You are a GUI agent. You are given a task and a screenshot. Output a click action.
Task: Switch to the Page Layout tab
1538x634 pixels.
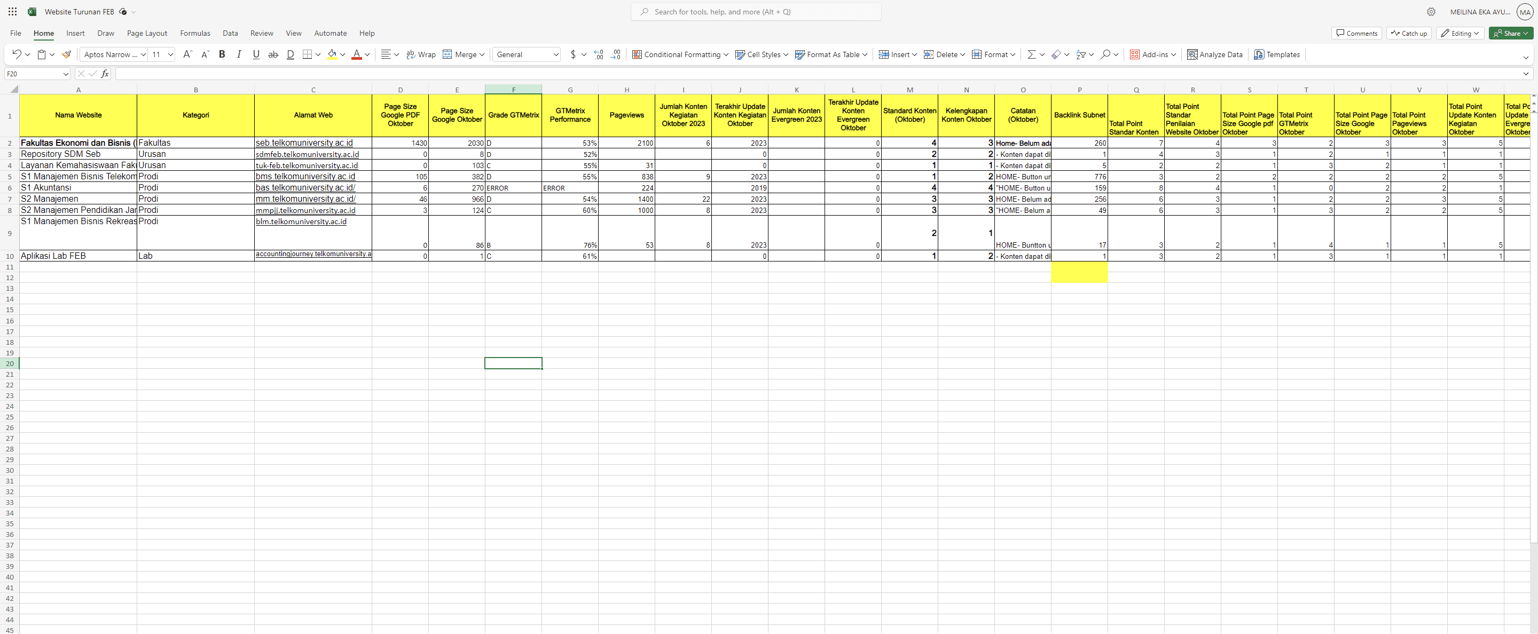[x=147, y=34]
